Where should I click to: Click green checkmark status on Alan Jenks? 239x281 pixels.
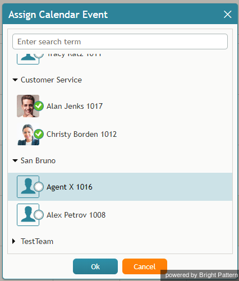pyautogui.click(x=39, y=106)
